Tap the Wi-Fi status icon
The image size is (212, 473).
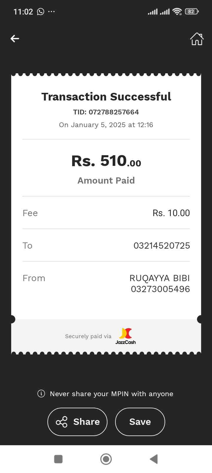tap(177, 12)
